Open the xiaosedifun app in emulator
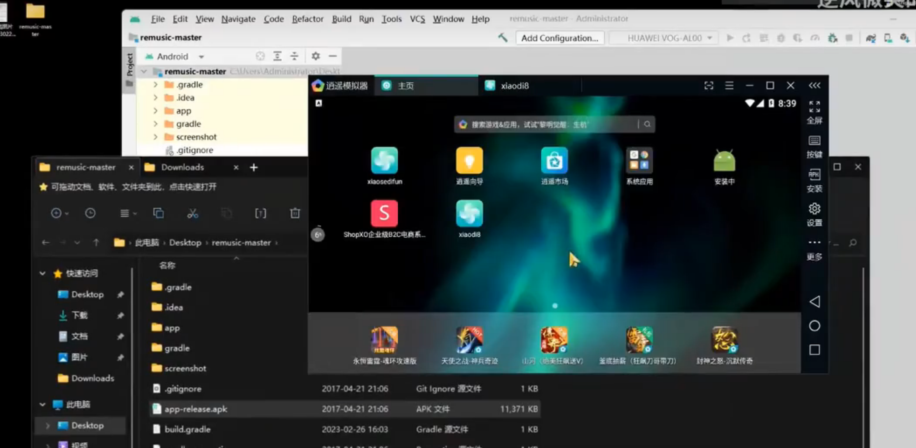Viewport: 916px width, 448px height. click(384, 161)
